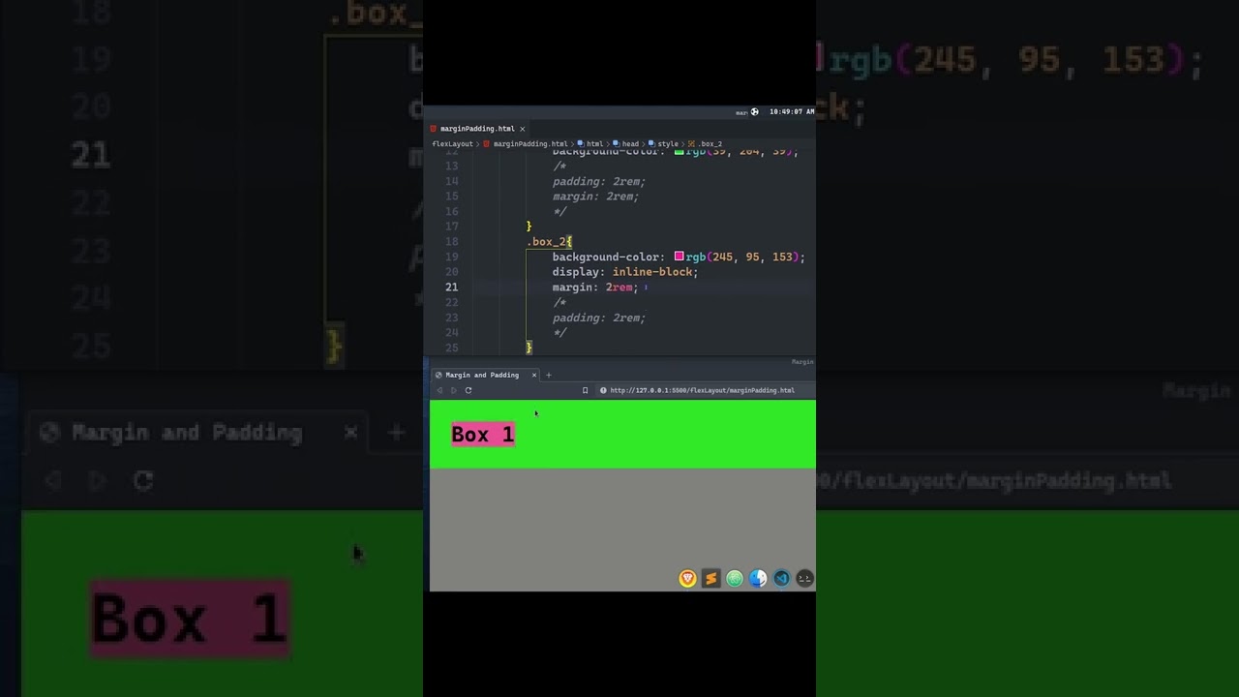Reload the Margin and Padding page

(468, 390)
